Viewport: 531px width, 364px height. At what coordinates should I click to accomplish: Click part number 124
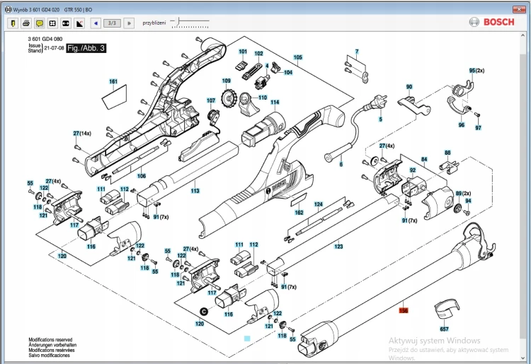(x=319, y=204)
